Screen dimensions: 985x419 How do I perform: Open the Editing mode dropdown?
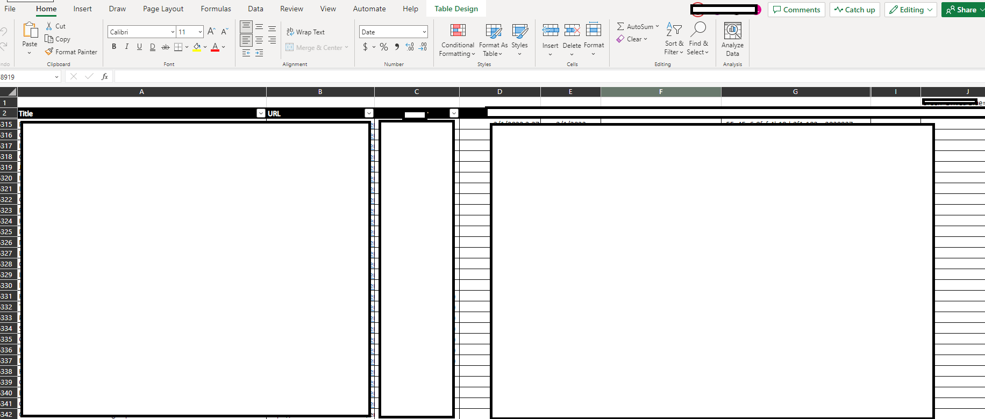[x=910, y=10]
